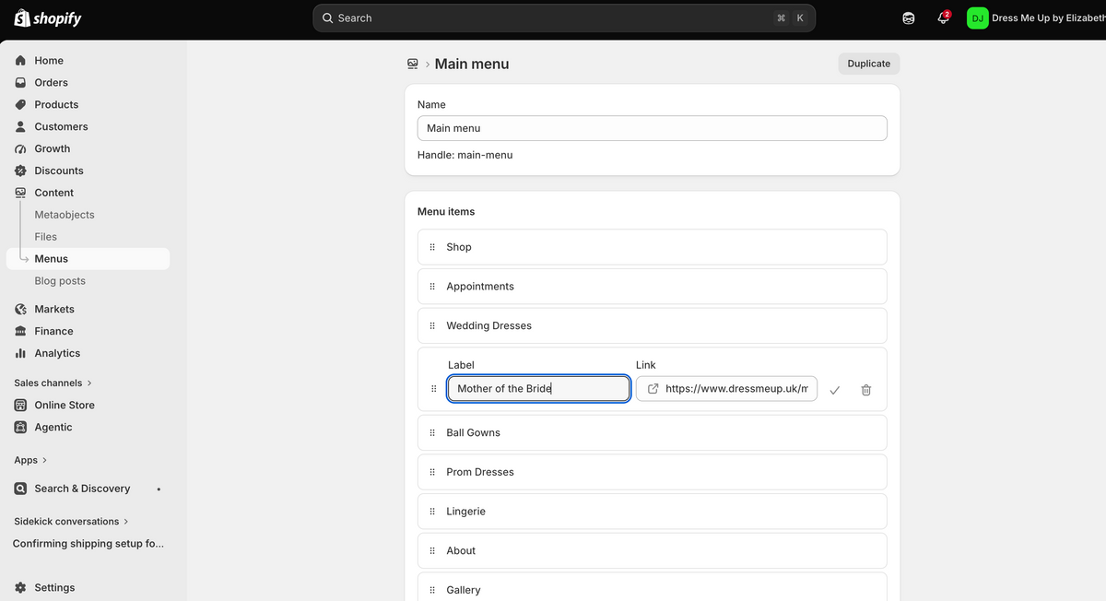
Task: Click the Link URL field
Action: (726, 389)
